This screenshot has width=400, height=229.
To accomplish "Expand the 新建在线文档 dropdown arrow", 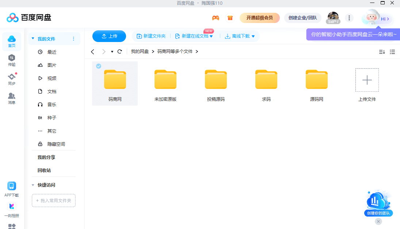I will [211, 36].
